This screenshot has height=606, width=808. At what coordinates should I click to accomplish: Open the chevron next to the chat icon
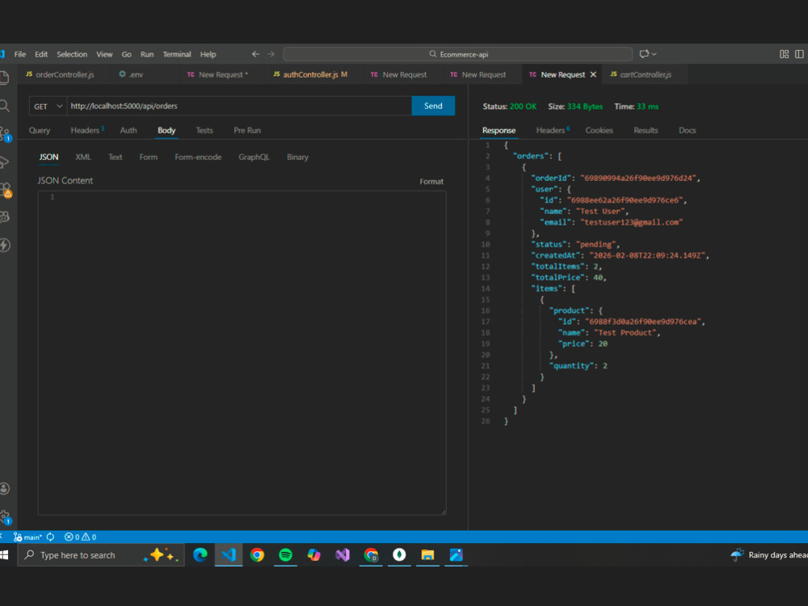[x=654, y=54]
